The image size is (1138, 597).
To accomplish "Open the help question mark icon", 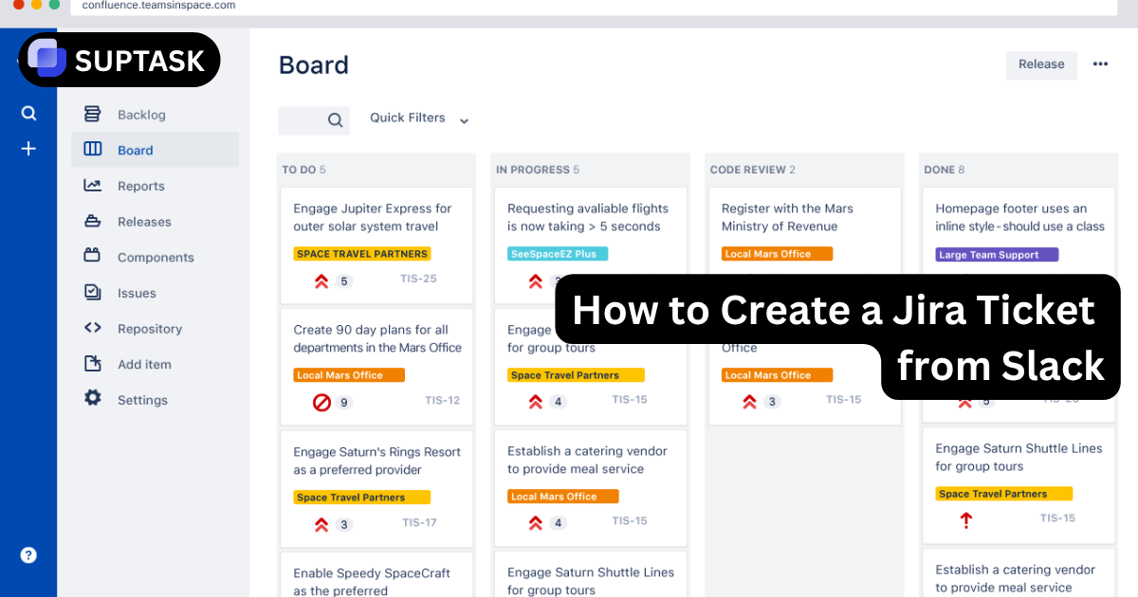I will 28,555.
